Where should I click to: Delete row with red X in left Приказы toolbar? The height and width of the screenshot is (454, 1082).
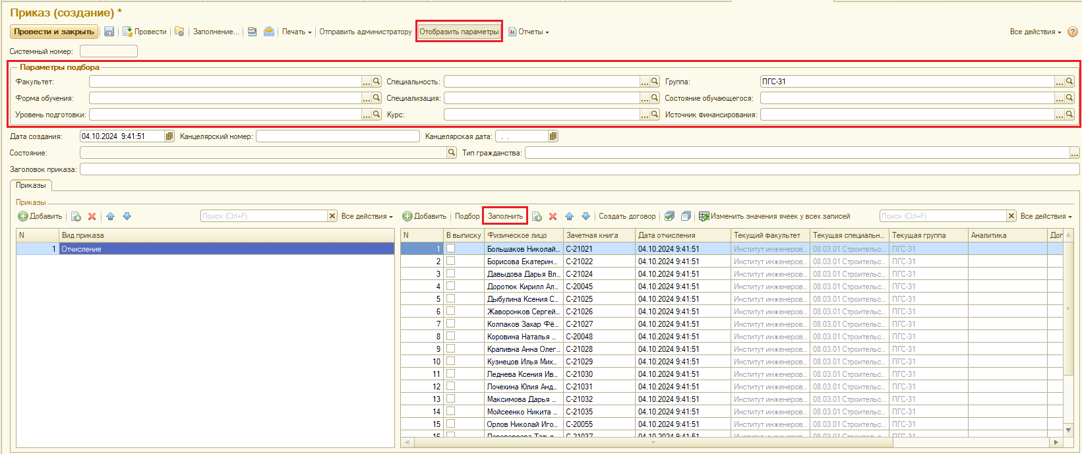tap(92, 216)
